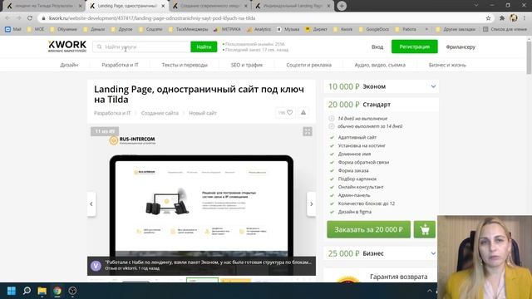This screenshot has width=532, height=299.
Task: Open Тексты и переводы category menu
Action: [185, 65]
